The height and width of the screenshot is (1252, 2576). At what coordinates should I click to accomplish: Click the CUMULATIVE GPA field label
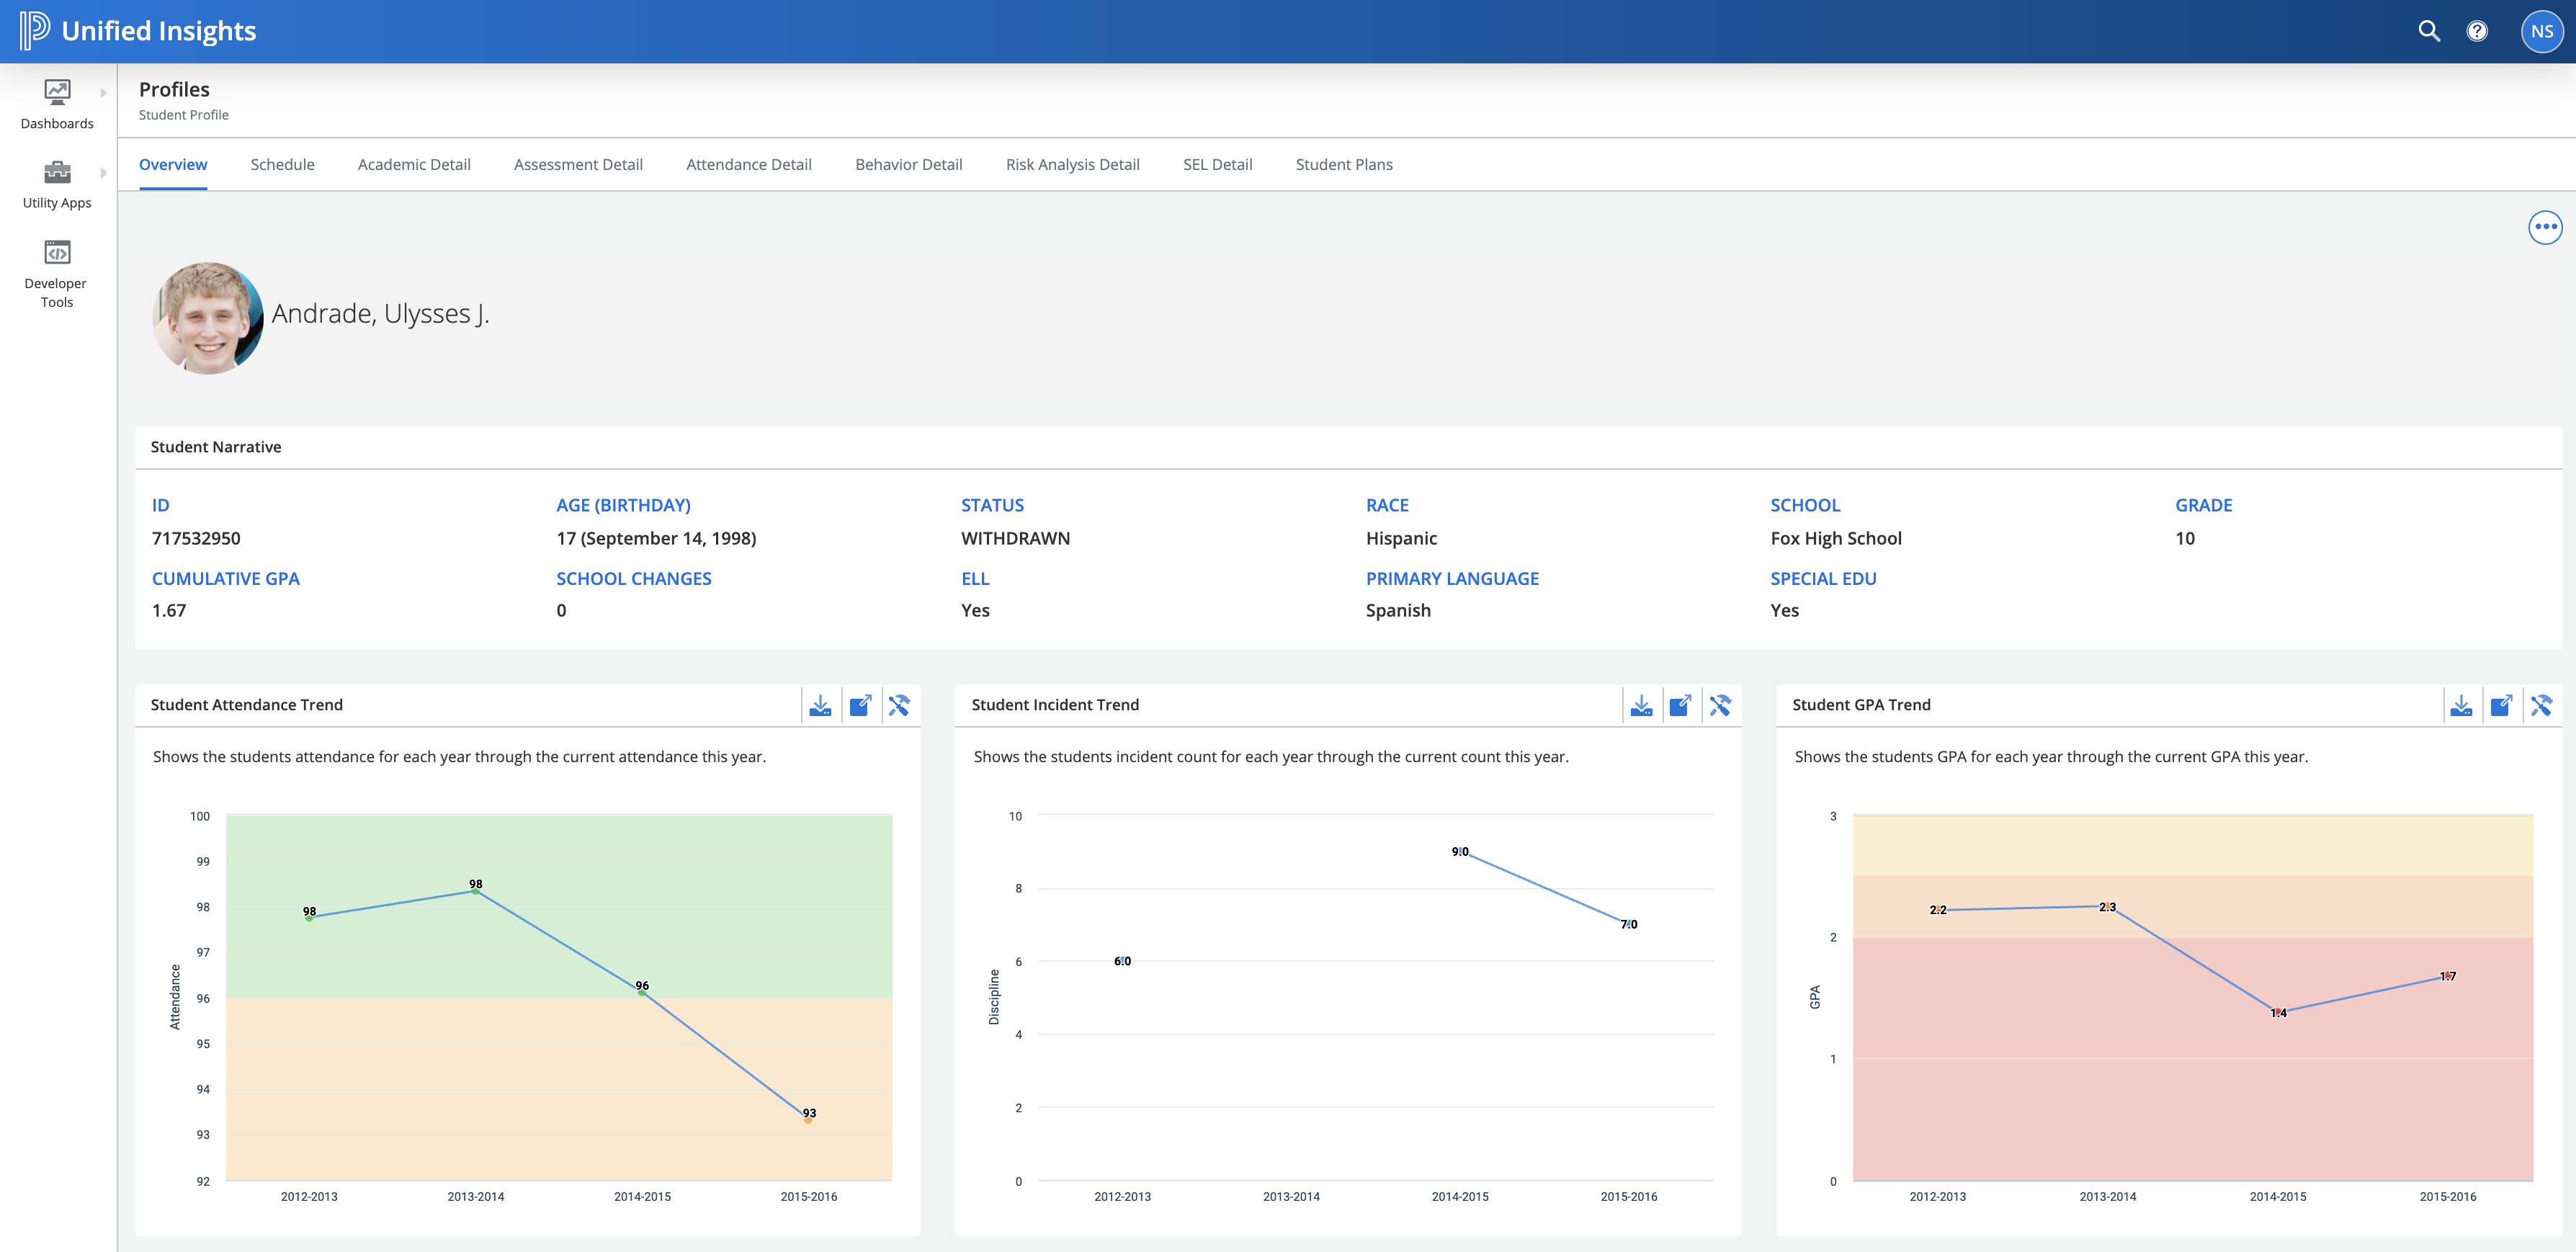pyautogui.click(x=225, y=578)
